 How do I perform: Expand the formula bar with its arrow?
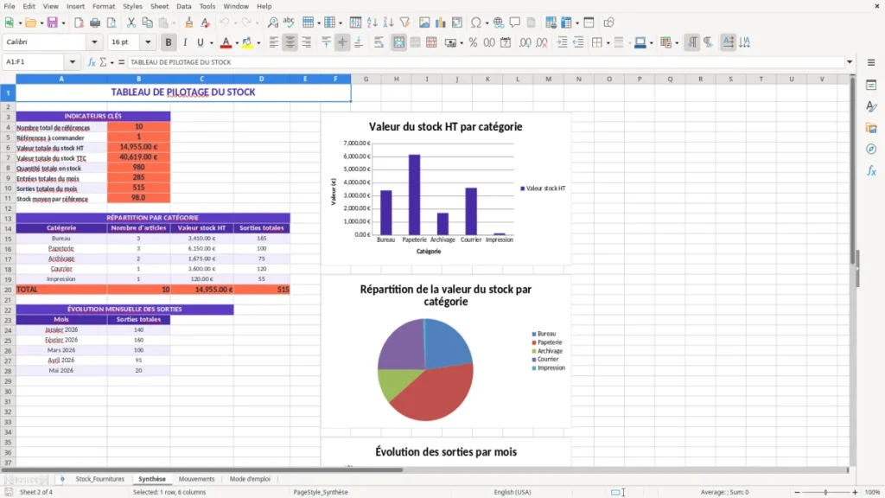850,62
